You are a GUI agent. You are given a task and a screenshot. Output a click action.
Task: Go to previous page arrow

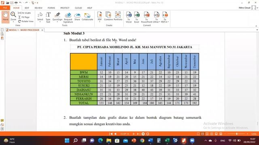pos(115,134)
